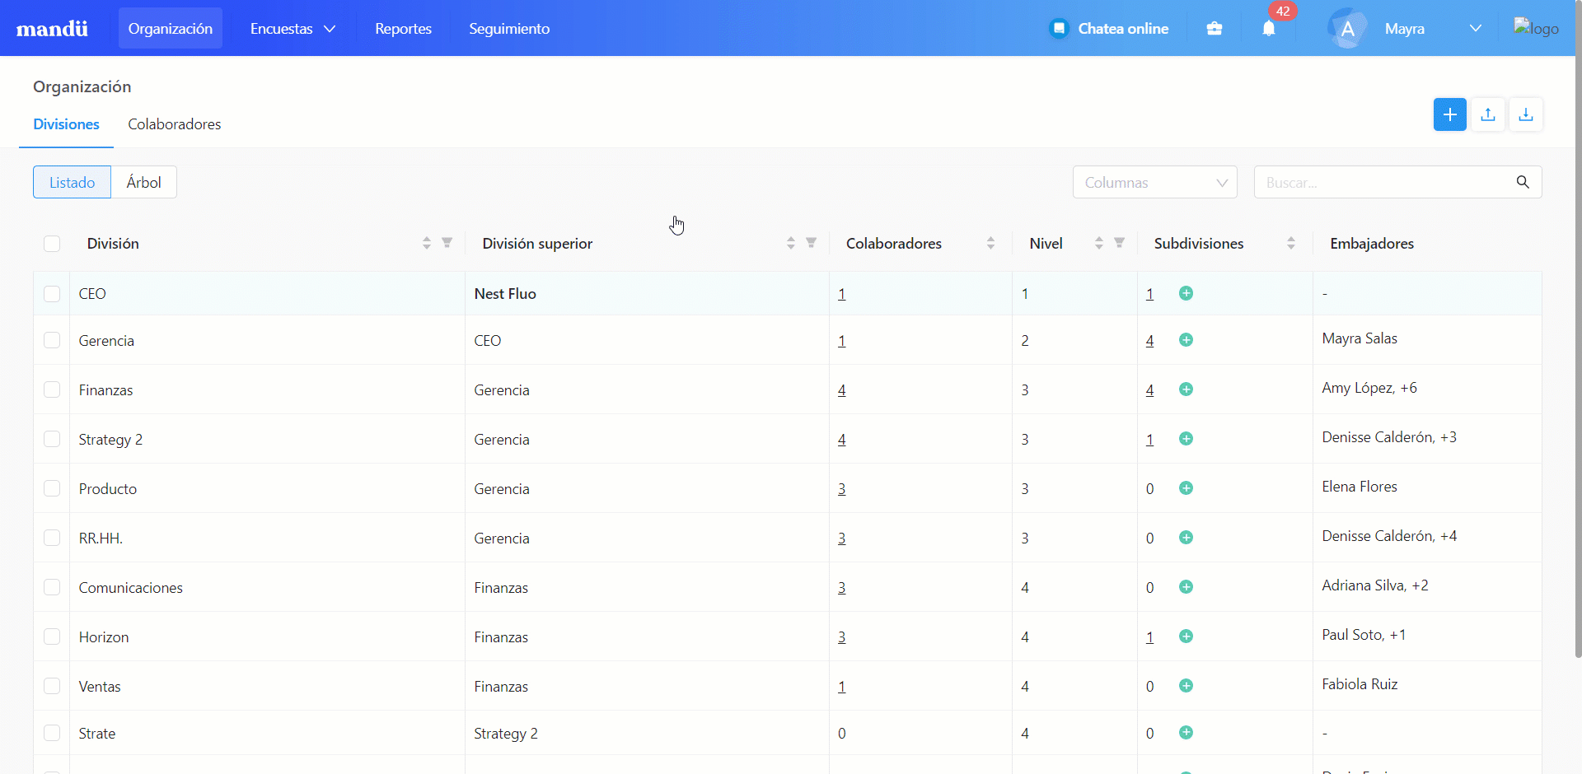This screenshot has height=774, width=1582.
Task: Check the Horizon row checkbox
Action: 52,636
